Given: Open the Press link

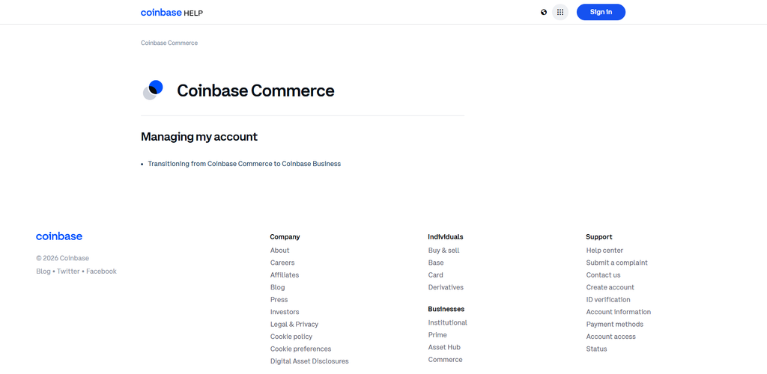Looking at the screenshot, I should [x=279, y=300].
